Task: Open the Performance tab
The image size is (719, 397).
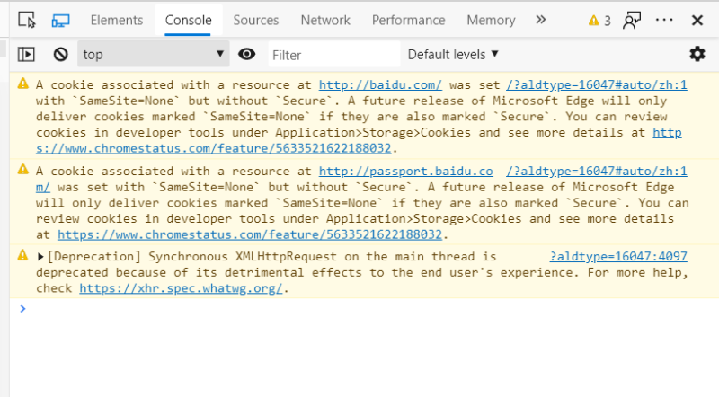Action: tap(408, 20)
